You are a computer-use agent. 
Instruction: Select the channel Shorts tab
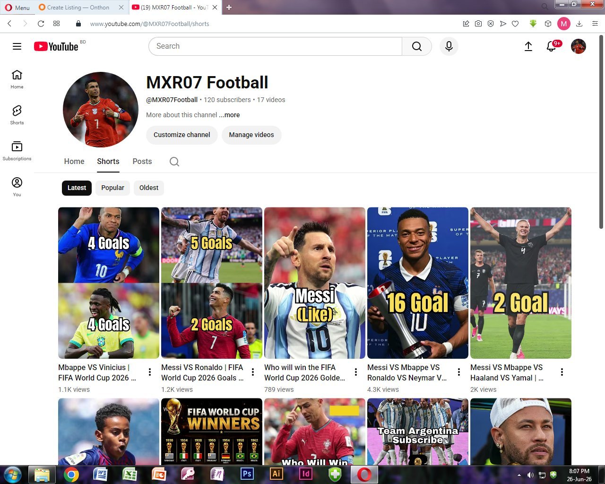(x=108, y=162)
